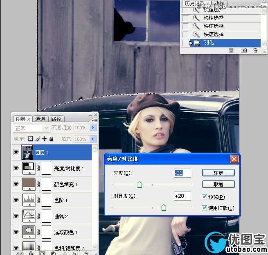The width and height of the screenshot is (268, 255).
Task: Click the 选取颜色 1 selective color thumbnail
Action: (x=29, y=232)
